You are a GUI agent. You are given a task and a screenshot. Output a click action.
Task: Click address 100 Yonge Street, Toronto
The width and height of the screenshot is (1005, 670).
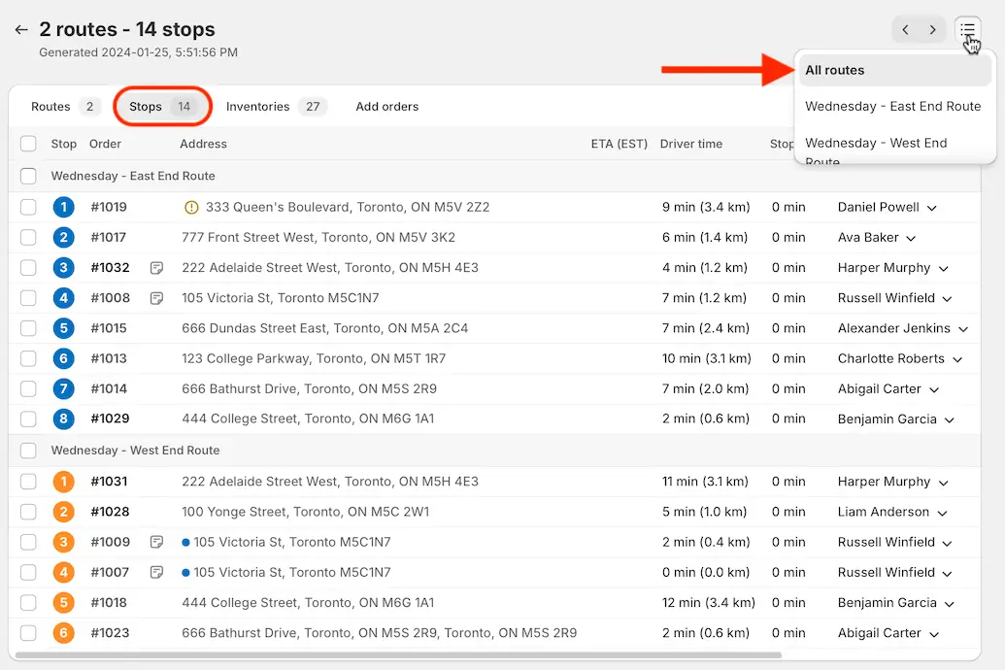pyautogui.click(x=305, y=512)
